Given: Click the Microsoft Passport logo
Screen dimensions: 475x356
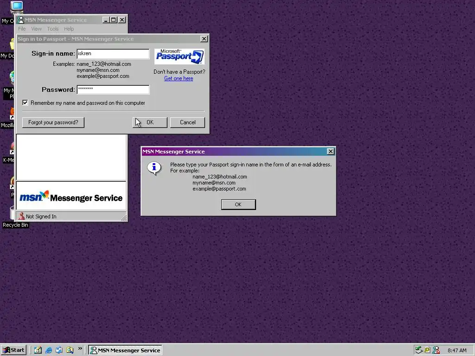Looking at the screenshot, I should coord(180,56).
